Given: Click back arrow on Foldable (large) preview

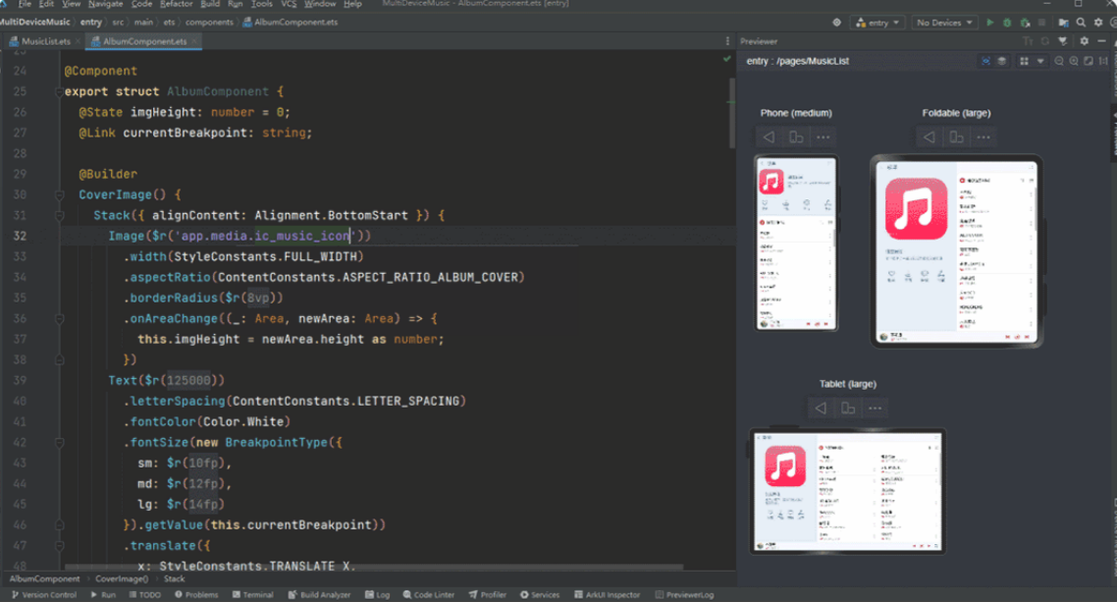Looking at the screenshot, I should click(x=929, y=137).
